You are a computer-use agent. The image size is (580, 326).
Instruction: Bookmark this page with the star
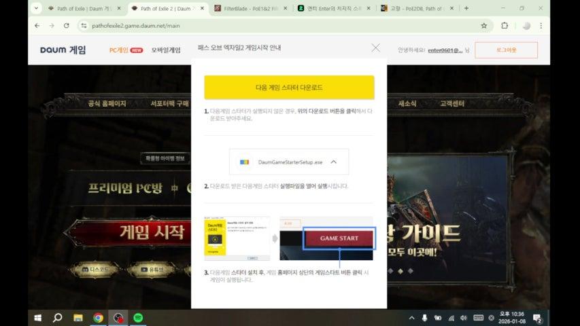coord(484,26)
